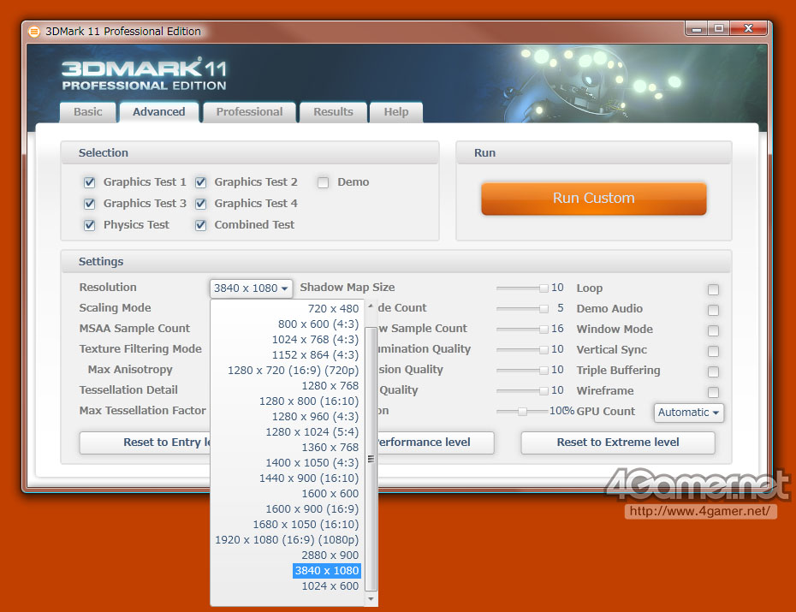The image size is (796, 612).
Task: Click resolution list scroll down arrow
Action: tap(371, 599)
